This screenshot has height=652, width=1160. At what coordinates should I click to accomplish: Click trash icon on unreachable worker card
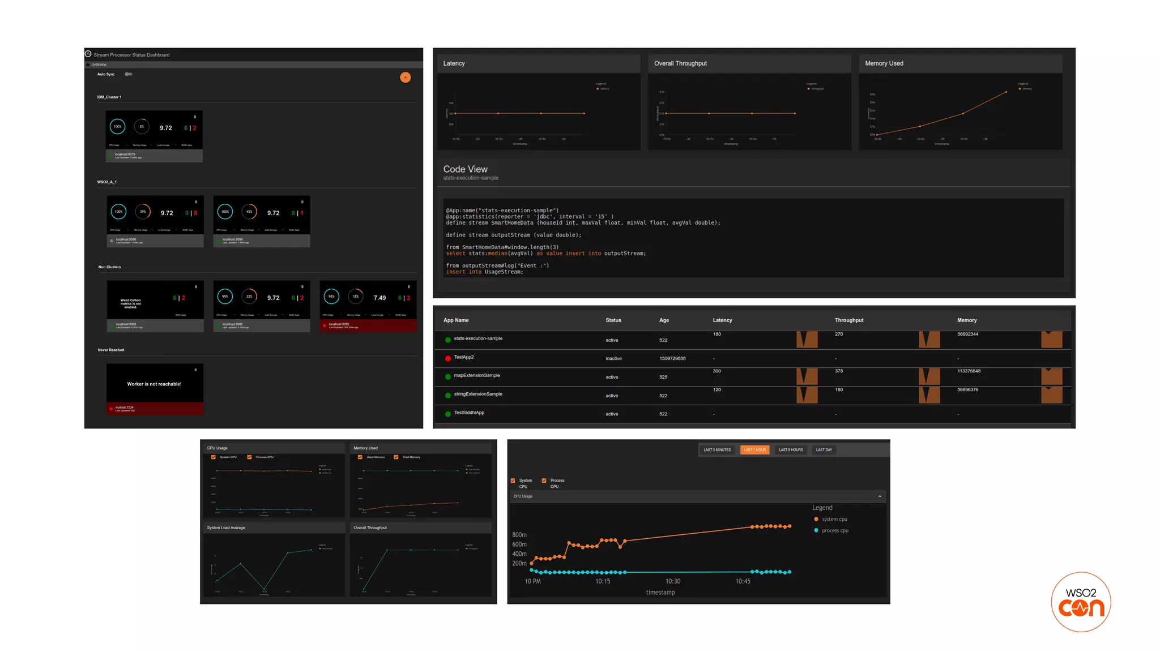coord(195,370)
